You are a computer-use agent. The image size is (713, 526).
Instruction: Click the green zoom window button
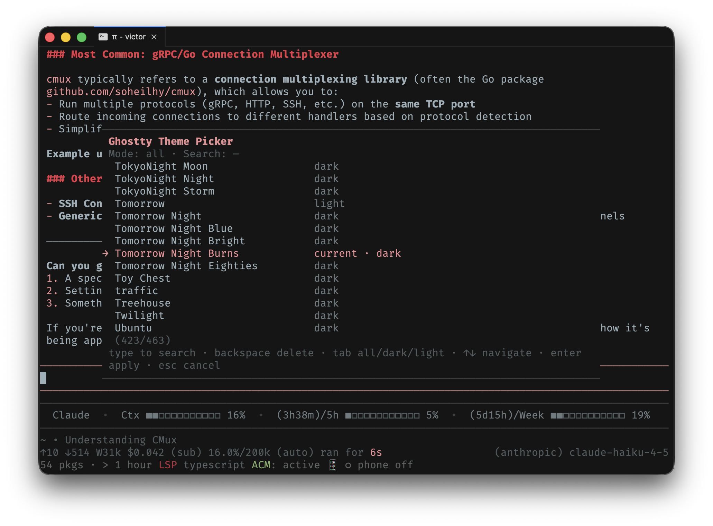point(82,37)
